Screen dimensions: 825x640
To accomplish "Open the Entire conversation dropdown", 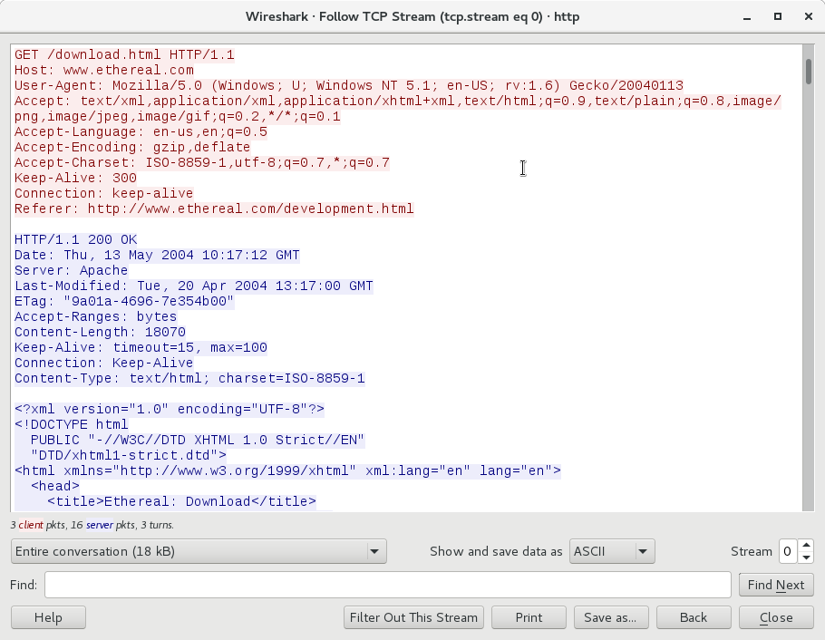I will [199, 551].
